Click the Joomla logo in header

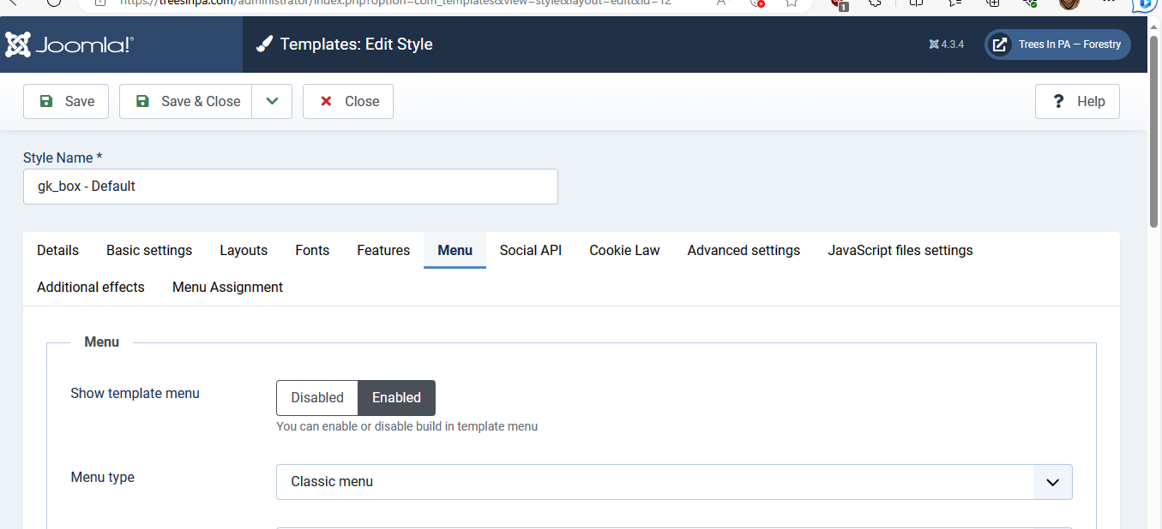point(69,45)
